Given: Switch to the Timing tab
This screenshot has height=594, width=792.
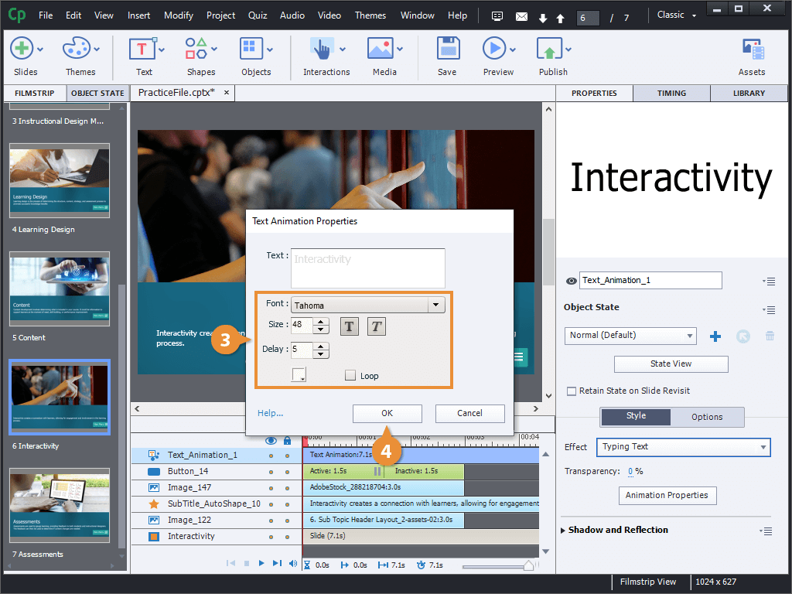Looking at the screenshot, I should (671, 94).
